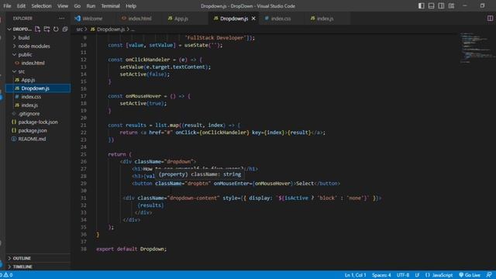Screen dimensions: 496x279
Task: Open package-lock.json in Explorer
Action: click(38, 122)
